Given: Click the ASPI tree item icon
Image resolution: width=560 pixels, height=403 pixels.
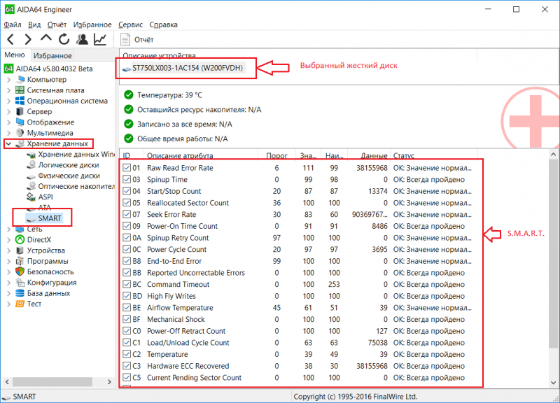Looking at the screenshot, I should (31, 197).
